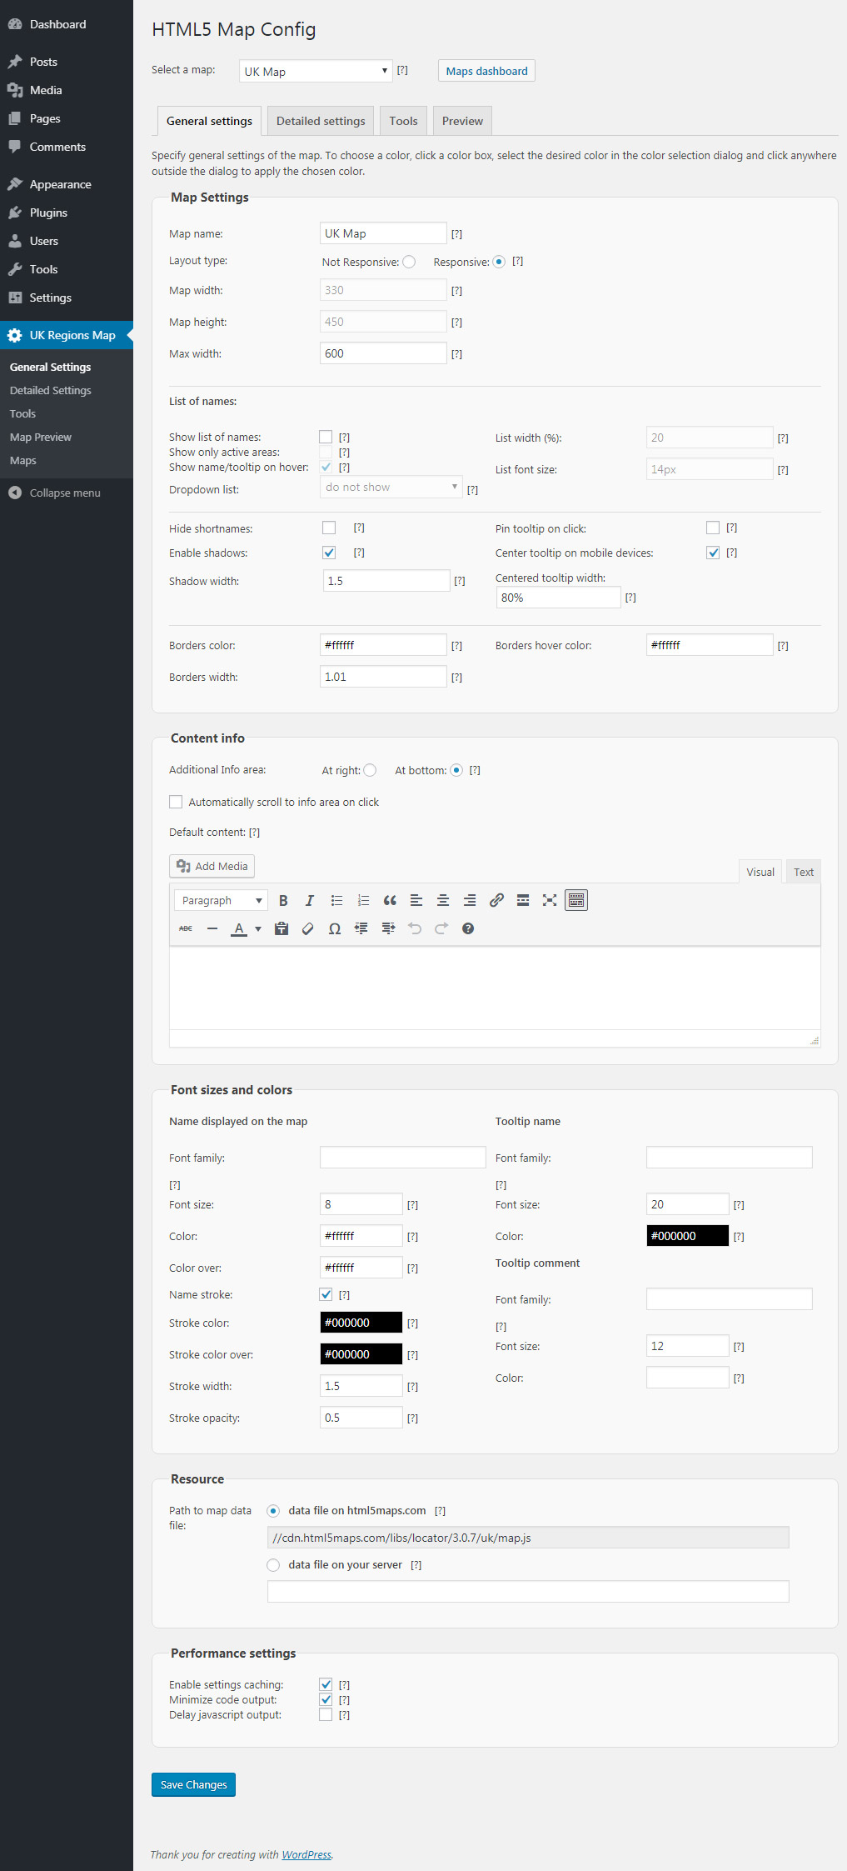Uncheck the Enable shadows checkbox
Viewport: 847px width, 1871px height.
click(329, 553)
